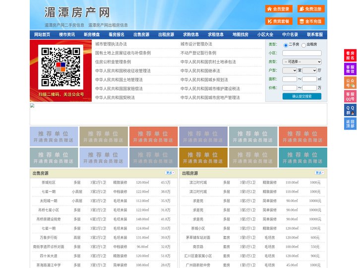Click the minimum 价格 input field
This screenshot has height=268, width=357.
(x=290, y=88)
